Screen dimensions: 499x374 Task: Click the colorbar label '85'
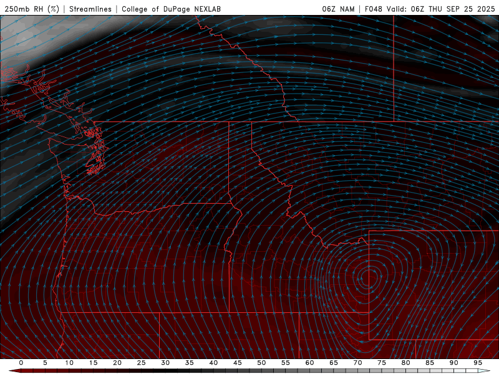(430, 363)
